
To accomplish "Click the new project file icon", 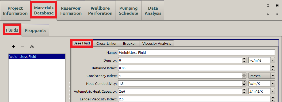I will tap(268, 6).
